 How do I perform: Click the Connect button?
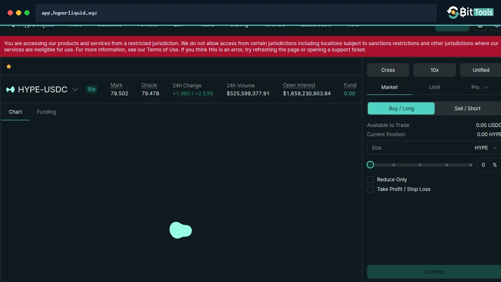434,272
